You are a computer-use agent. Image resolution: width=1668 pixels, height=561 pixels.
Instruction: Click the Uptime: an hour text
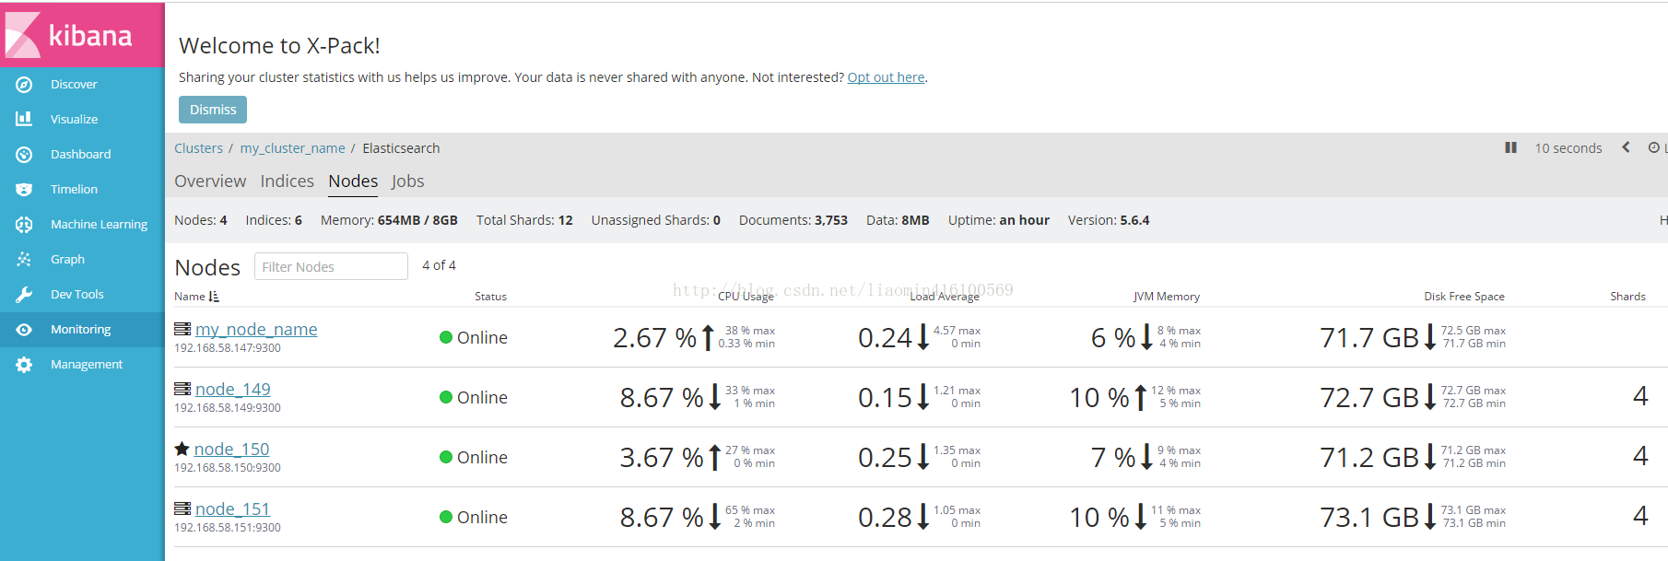(999, 220)
